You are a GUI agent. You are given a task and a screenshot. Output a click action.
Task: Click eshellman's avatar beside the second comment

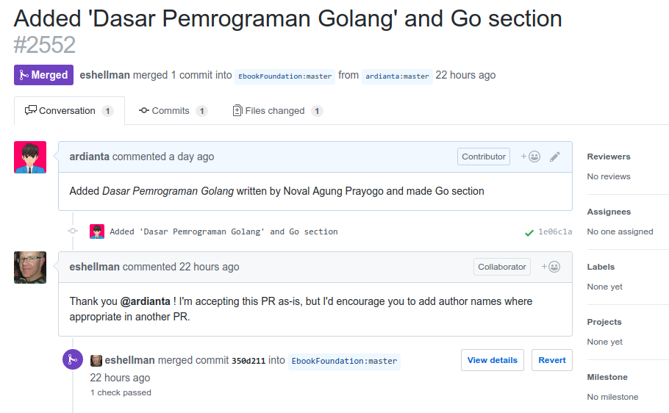pyautogui.click(x=30, y=267)
